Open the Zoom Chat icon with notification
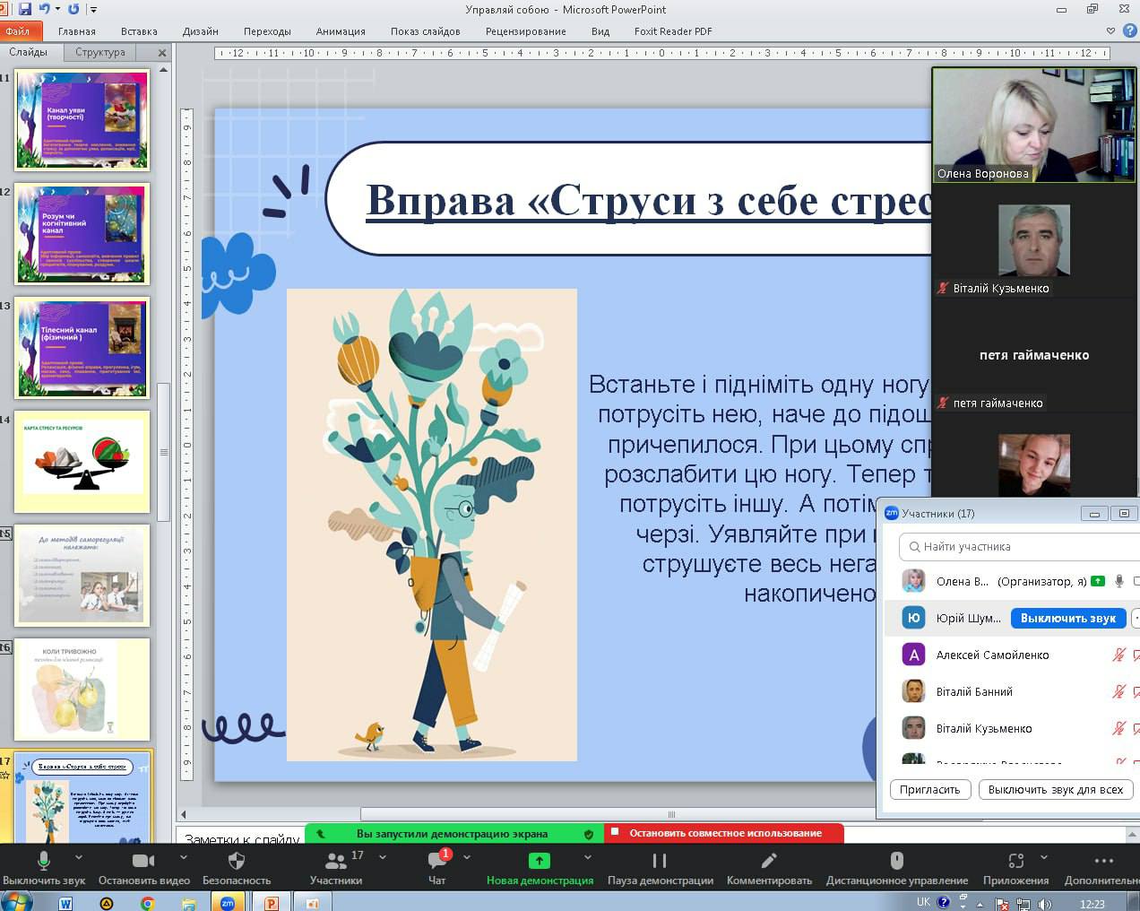This screenshot has height=911, width=1140. pos(436,861)
